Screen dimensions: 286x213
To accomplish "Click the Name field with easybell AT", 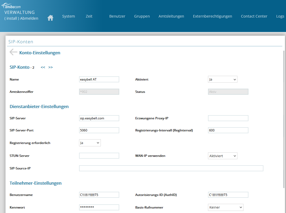I will 99,79.
